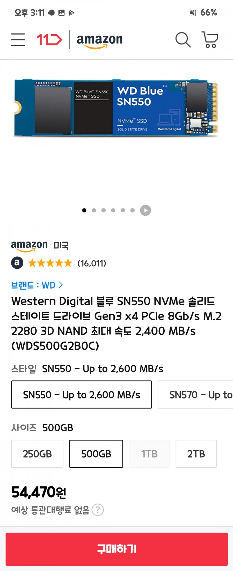Screen dimensions: 233x571
Task: Tap the 11st logo
Action: coord(49,40)
